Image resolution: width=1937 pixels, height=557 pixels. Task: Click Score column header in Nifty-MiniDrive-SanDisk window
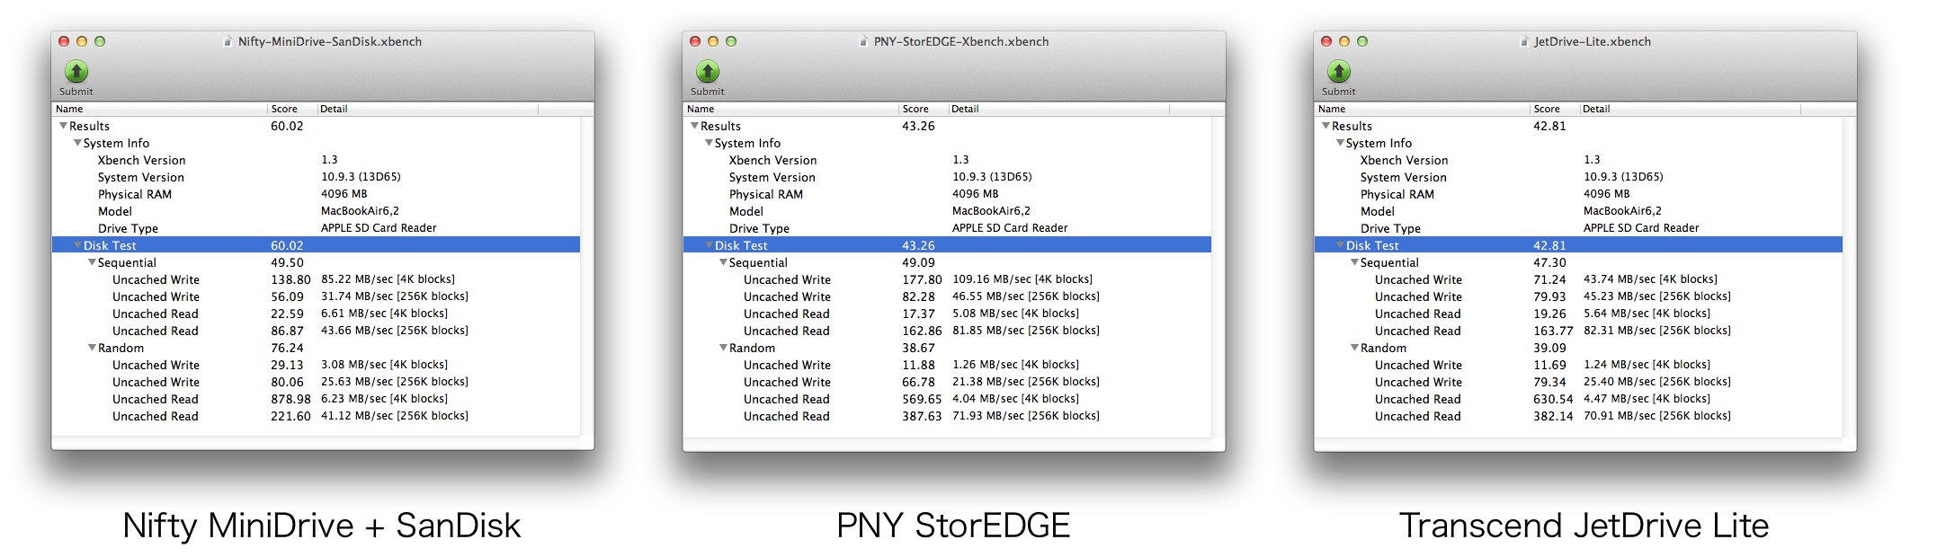293,109
